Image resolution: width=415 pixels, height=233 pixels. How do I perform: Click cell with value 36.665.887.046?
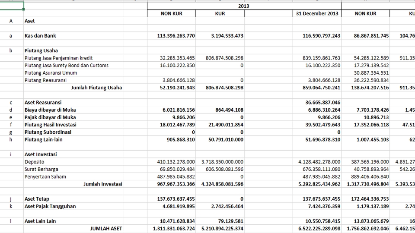[317, 102]
